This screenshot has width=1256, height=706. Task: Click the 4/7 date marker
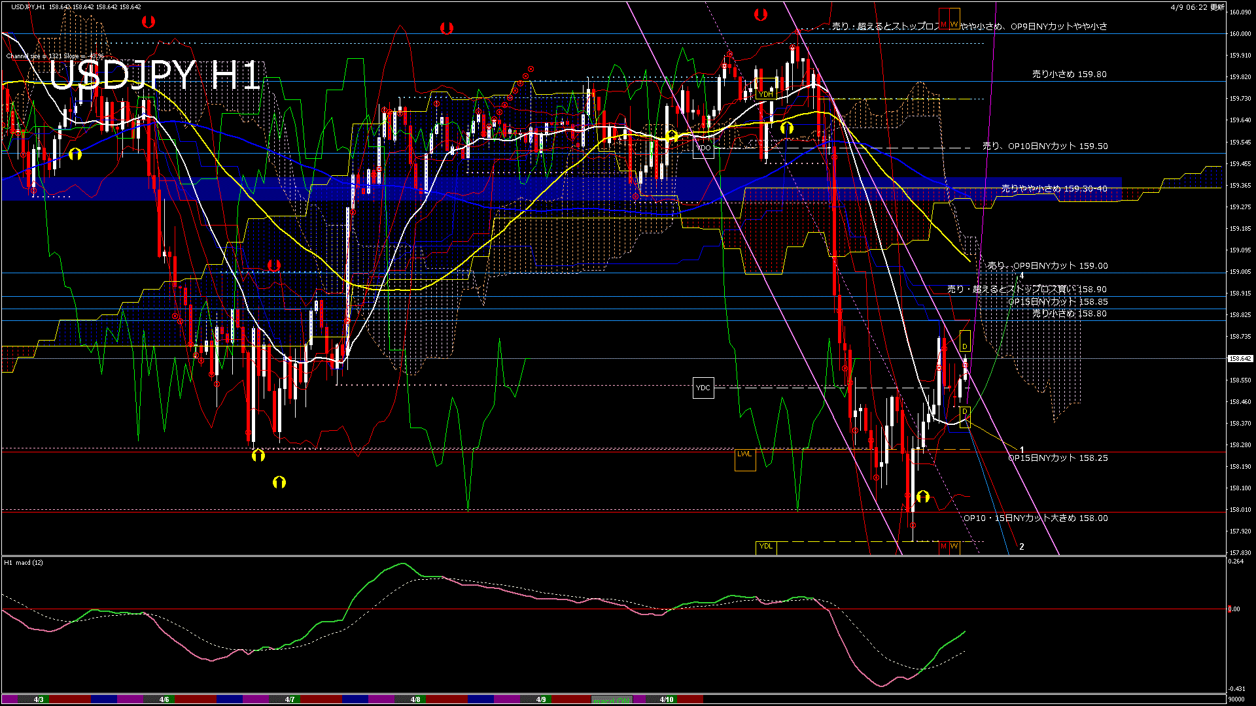[290, 699]
